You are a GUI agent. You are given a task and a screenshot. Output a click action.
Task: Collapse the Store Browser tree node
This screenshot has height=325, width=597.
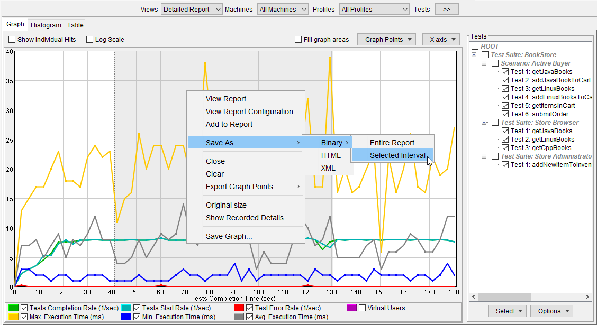[x=484, y=123]
